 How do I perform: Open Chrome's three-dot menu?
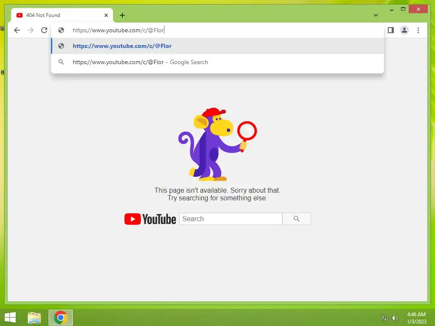pyautogui.click(x=418, y=30)
